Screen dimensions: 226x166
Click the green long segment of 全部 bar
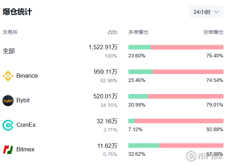coord(139,47)
